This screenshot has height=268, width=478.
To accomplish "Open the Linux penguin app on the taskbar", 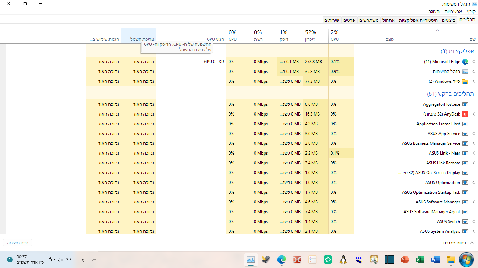I will [343, 260].
